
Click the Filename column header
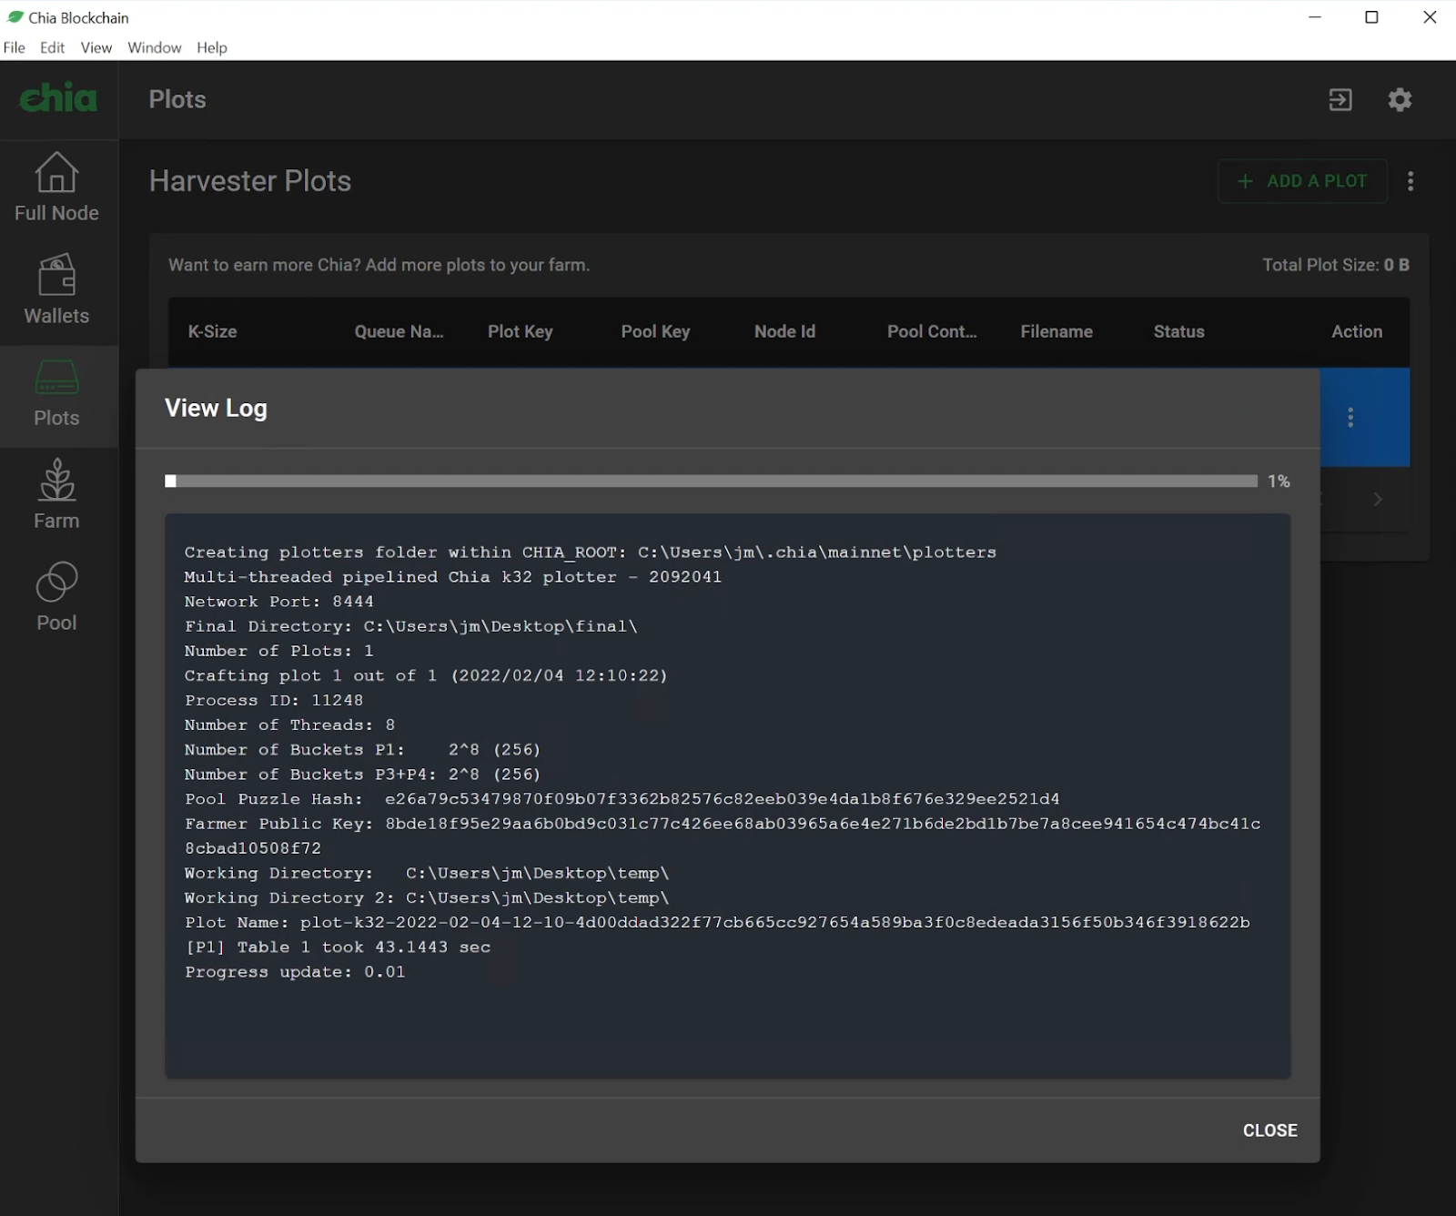click(x=1057, y=331)
